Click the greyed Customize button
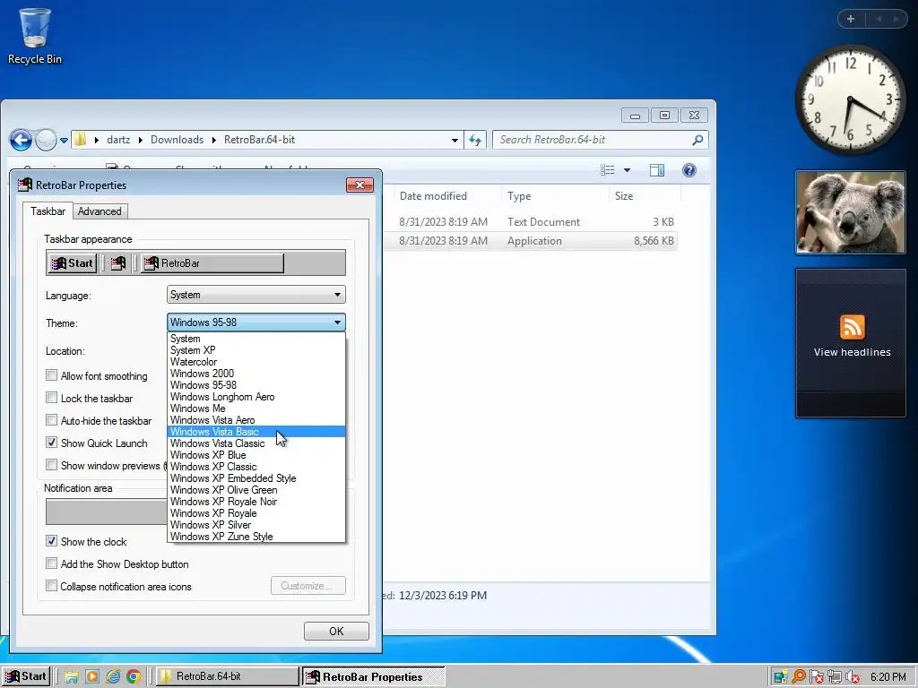Viewport: 918px width, 688px height. [x=308, y=586]
